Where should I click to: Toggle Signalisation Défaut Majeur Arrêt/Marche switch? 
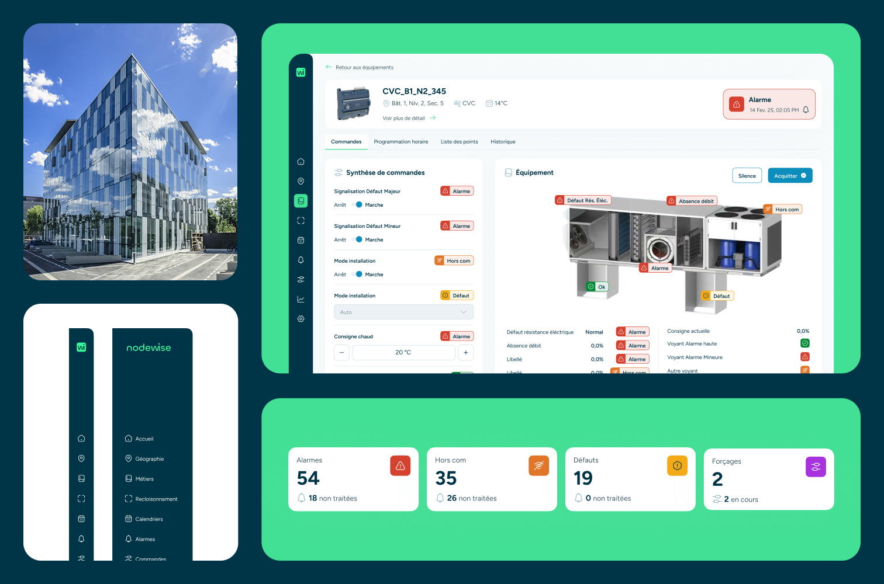pyautogui.click(x=357, y=205)
